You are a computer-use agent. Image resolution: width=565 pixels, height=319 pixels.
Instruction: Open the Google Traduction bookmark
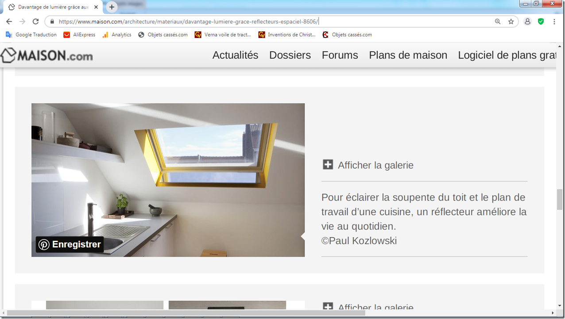31,34
